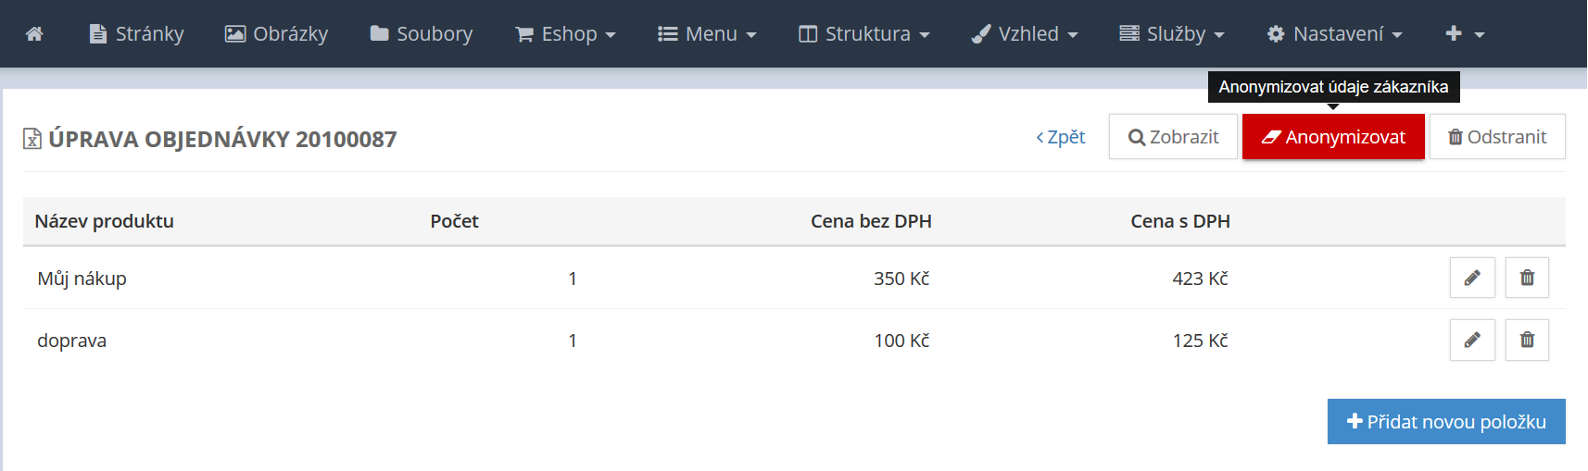This screenshot has height=471, width=1588.
Task: Go to the home icon in navbar
Action: click(34, 34)
